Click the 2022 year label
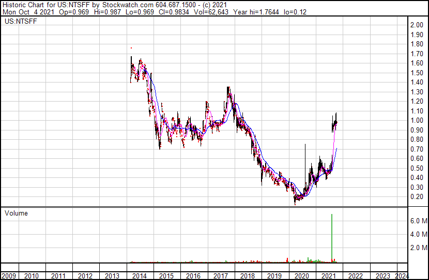Screen dimensions: 429x280 356,276
